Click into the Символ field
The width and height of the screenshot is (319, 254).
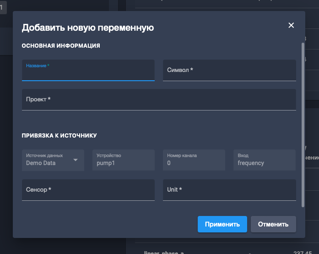[229, 70]
